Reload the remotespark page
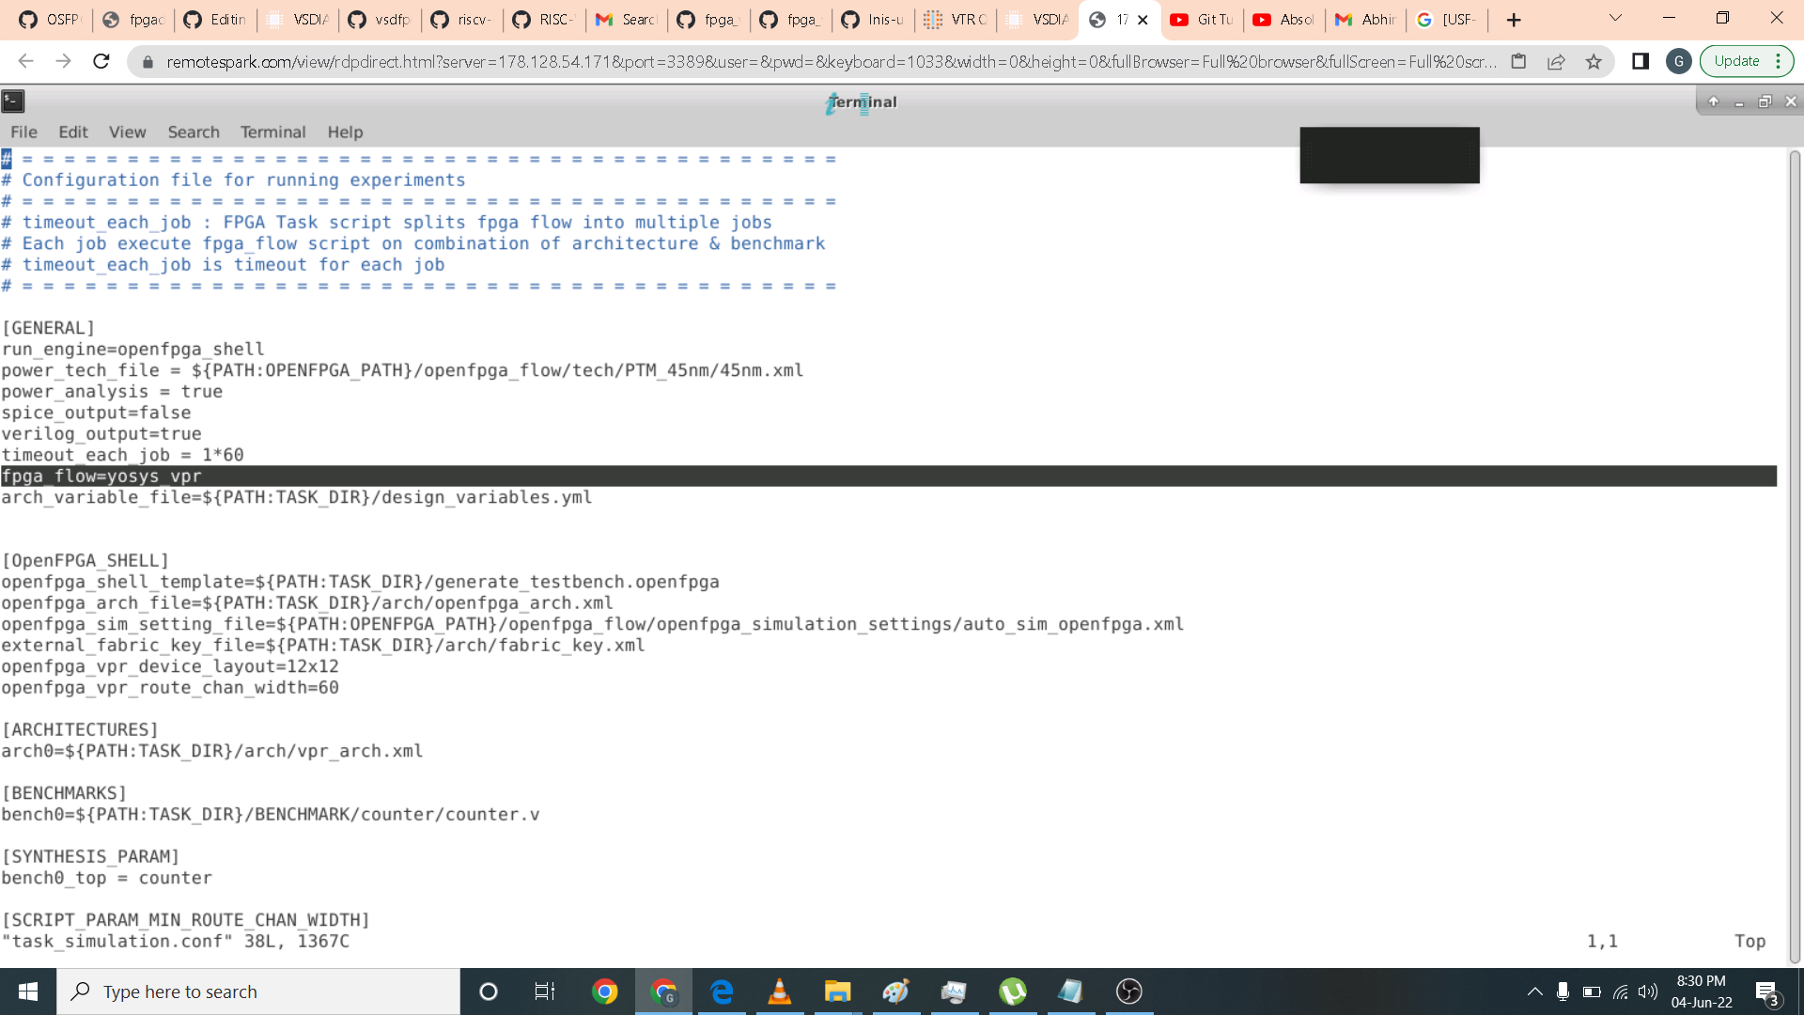Viewport: 1804px width, 1015px height. coord(101,61)
